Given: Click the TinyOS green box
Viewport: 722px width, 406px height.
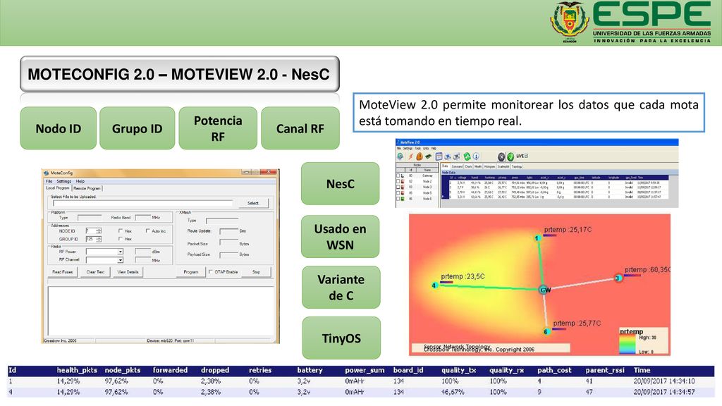Looking at the screenshot, I should coord(341,338).
